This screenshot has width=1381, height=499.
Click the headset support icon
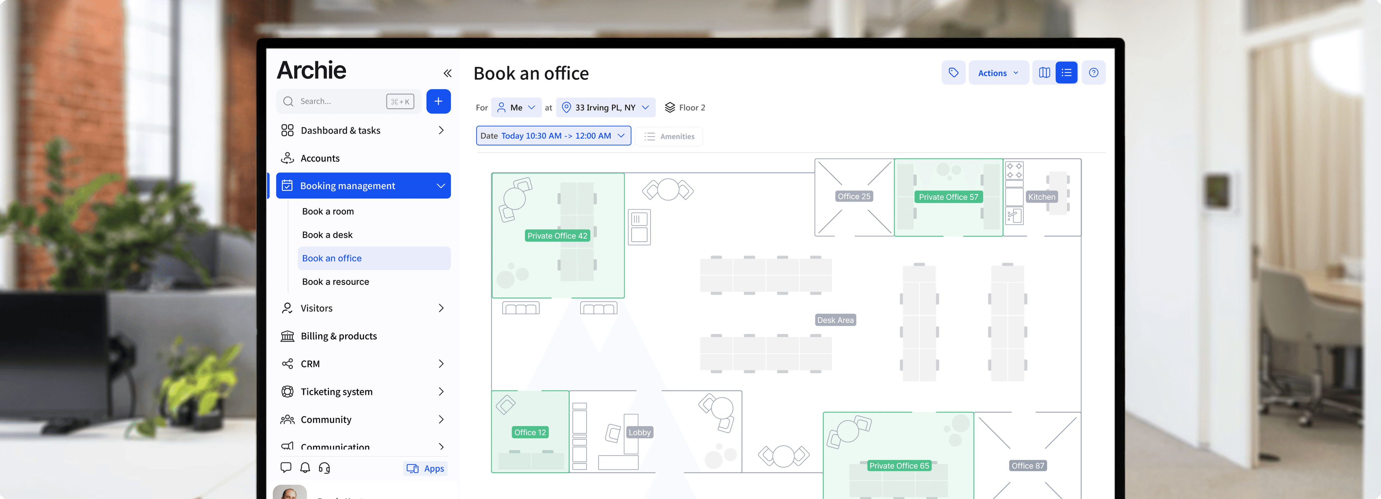[x=324, y=468]
